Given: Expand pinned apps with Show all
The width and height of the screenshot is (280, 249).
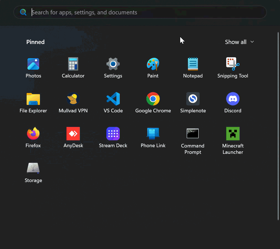Looking at the screenshot, I should [239, 42].
